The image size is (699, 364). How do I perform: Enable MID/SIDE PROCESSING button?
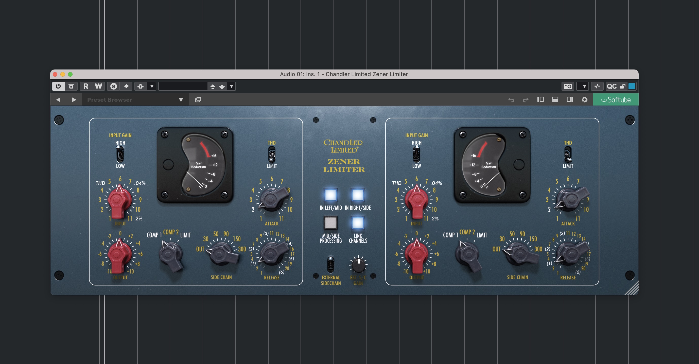(330, 222)
